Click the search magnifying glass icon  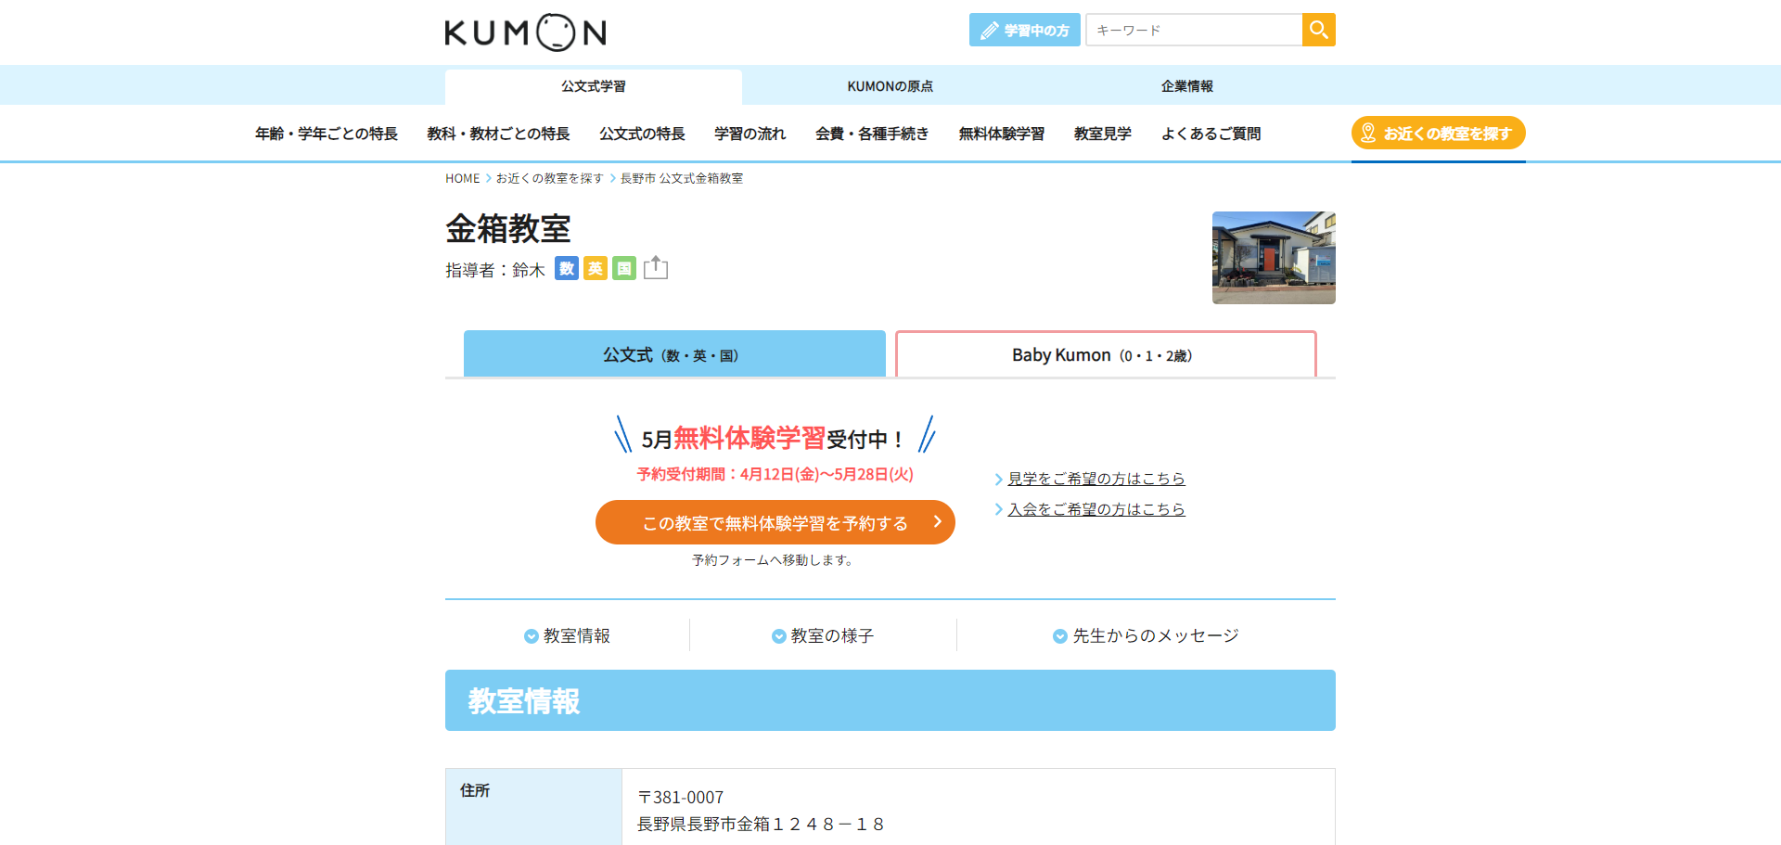[x=1318, y=29]
